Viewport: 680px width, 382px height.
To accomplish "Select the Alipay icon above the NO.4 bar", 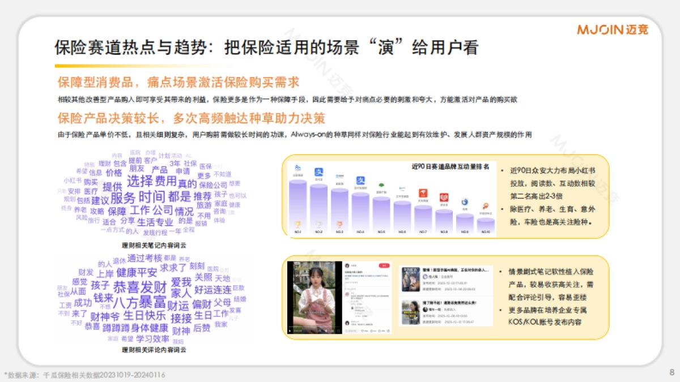I will (x=360, y=180).
